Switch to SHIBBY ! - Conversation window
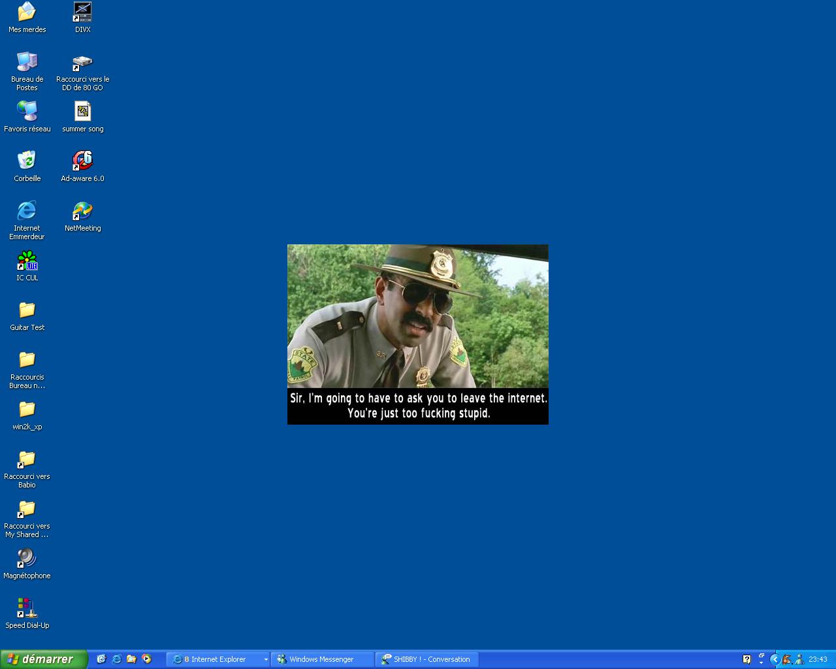 click(427, 660)
